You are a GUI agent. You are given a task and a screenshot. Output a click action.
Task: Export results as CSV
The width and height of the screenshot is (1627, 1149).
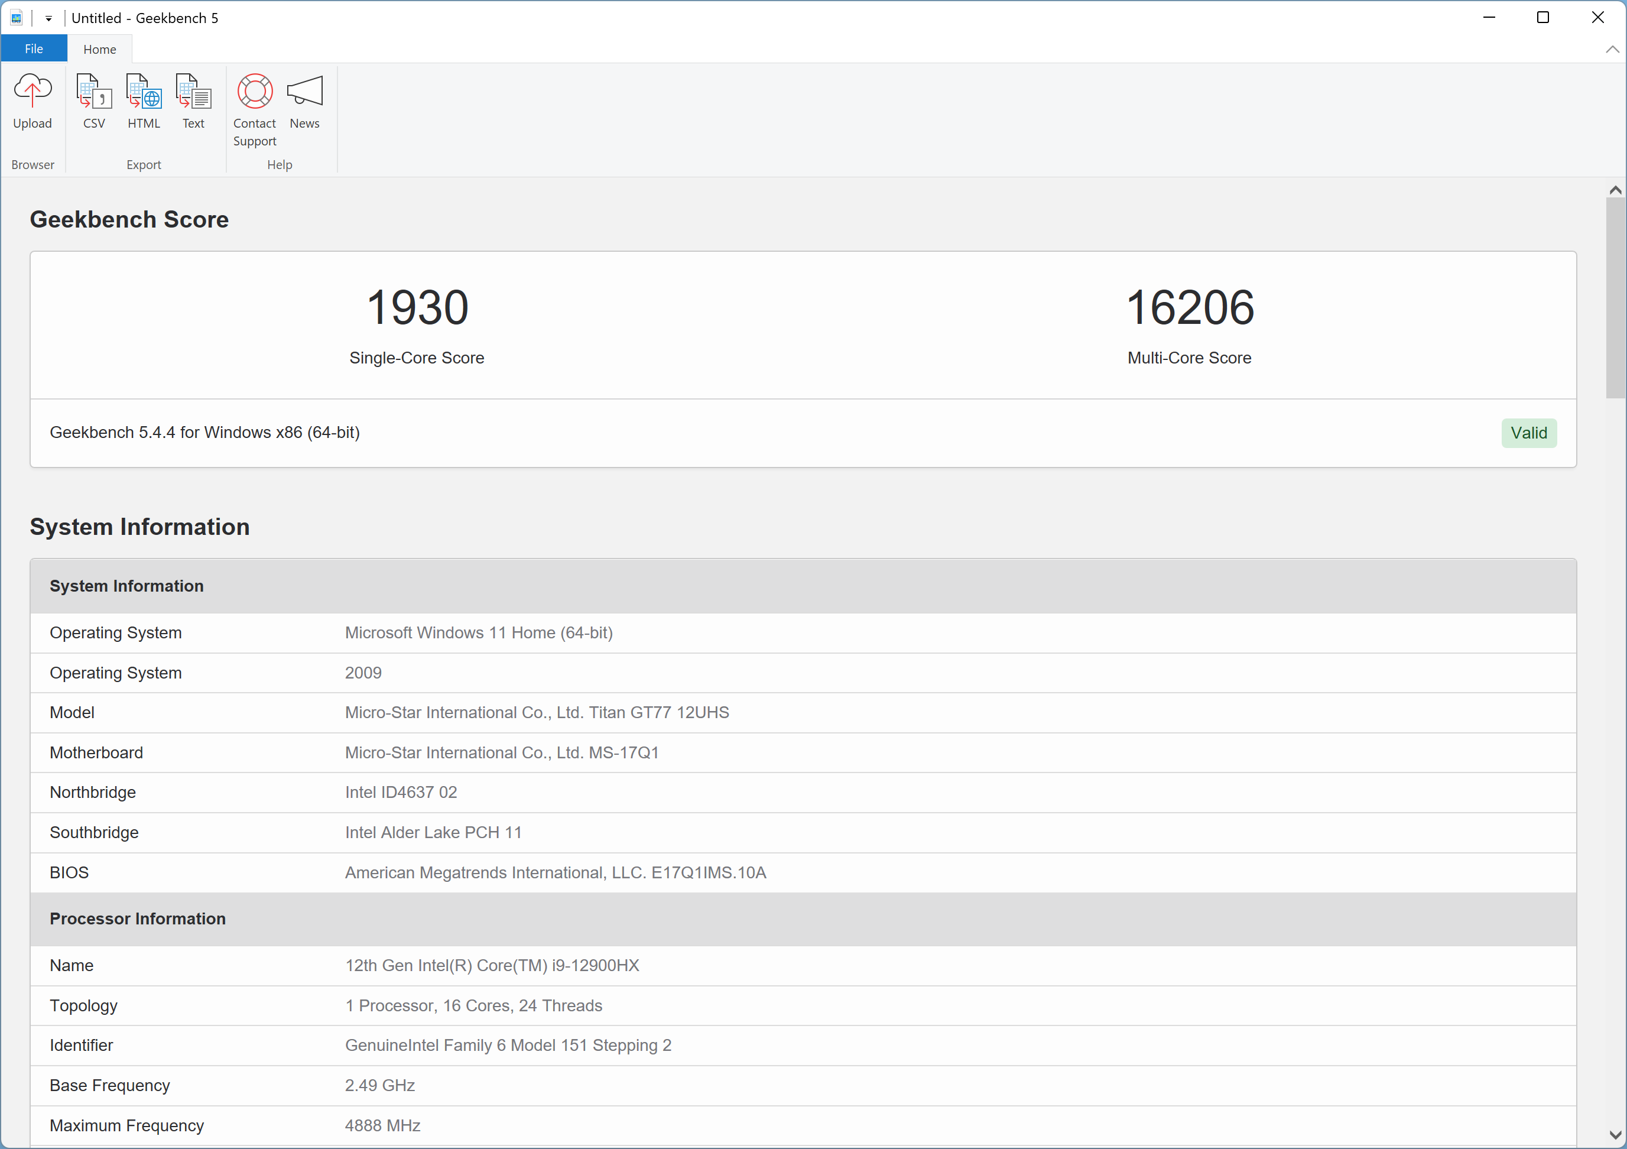pyautogui.click(x=93, y=92)
